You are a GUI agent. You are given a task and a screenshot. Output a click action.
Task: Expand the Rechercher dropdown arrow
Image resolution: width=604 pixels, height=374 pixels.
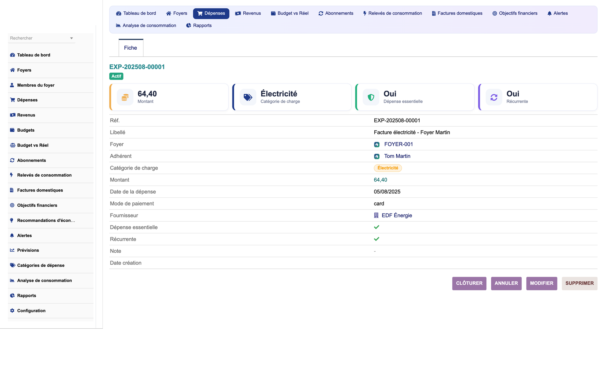71,38
